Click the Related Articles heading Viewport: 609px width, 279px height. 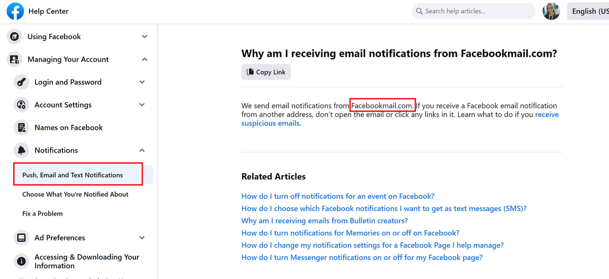(x=274, y=177)
